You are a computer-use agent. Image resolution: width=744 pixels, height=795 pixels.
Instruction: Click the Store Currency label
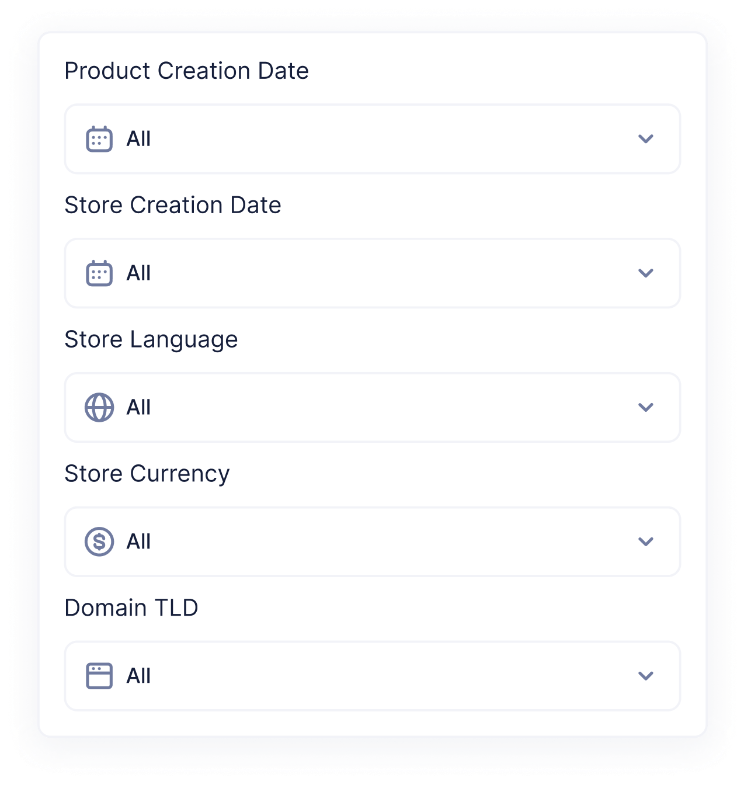pyautogui.click(x=147, y=473)
